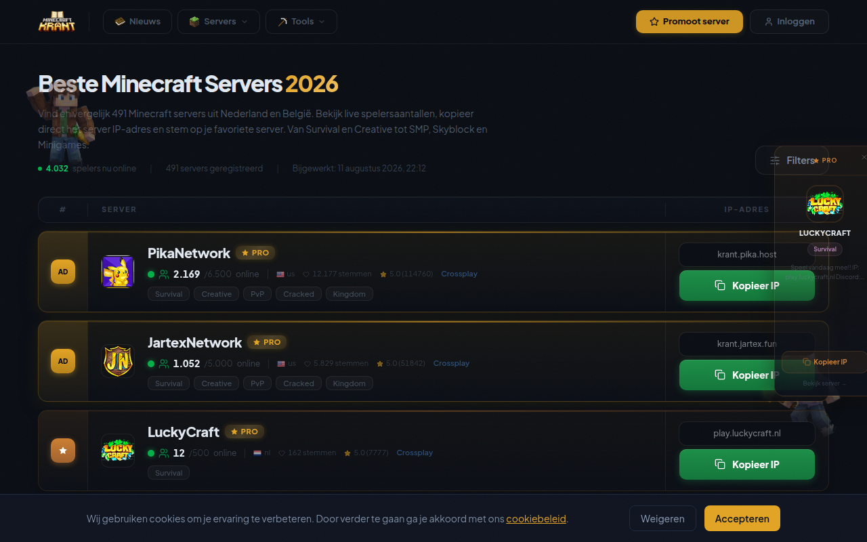Copy the PikaNetwork IP with Kopieer IP
Viewport: 867px width, 542px height.
pyautogui.click(x=747, y=285)
